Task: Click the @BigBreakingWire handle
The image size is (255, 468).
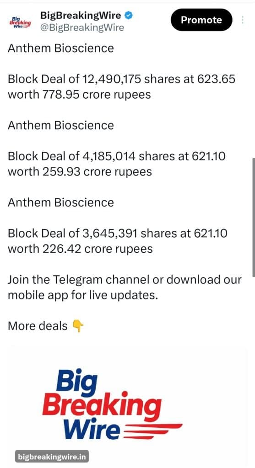Action: tap(82, 27)
